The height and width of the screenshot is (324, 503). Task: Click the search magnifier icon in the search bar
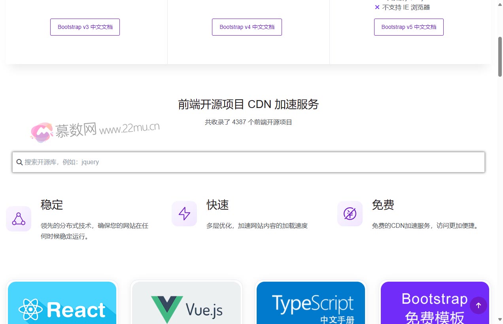pyautogui.click(x=19, y=162)
